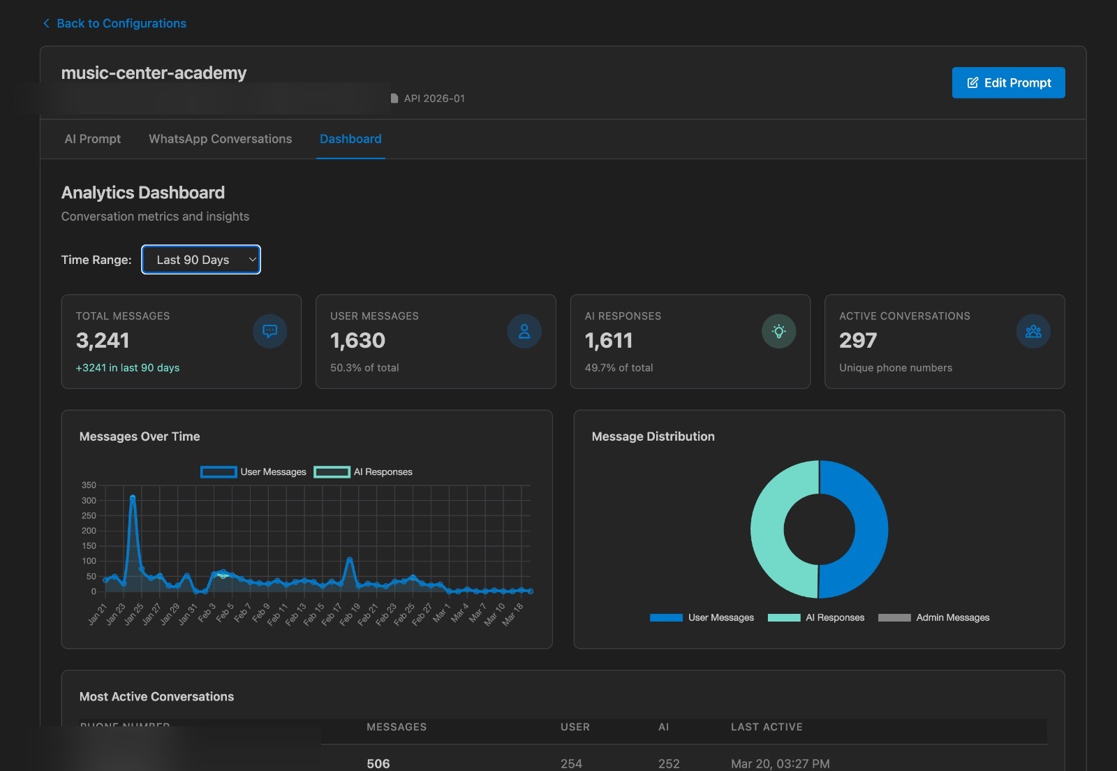Click the pencil icon inside Edit Prompt button
The height and width of the screenshot is (771, 1117).
(x=972, y=82)
